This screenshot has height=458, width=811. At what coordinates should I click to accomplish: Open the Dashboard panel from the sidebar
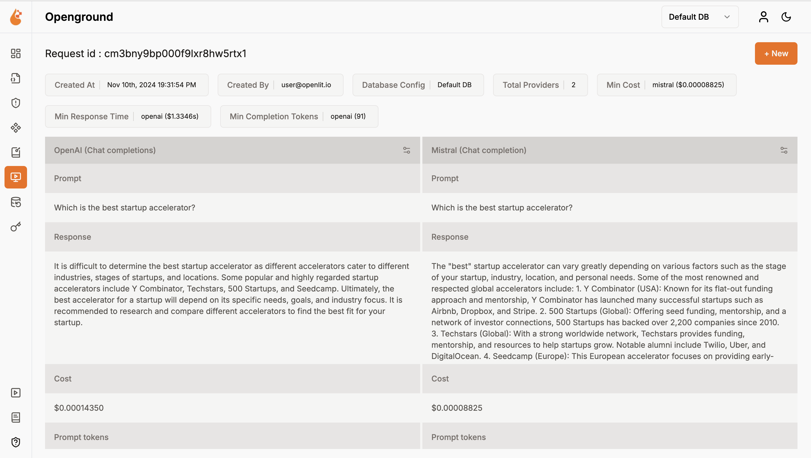15,53
